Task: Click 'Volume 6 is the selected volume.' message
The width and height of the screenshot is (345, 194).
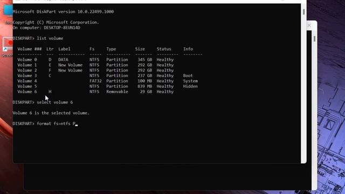Action: coord(51,113)
